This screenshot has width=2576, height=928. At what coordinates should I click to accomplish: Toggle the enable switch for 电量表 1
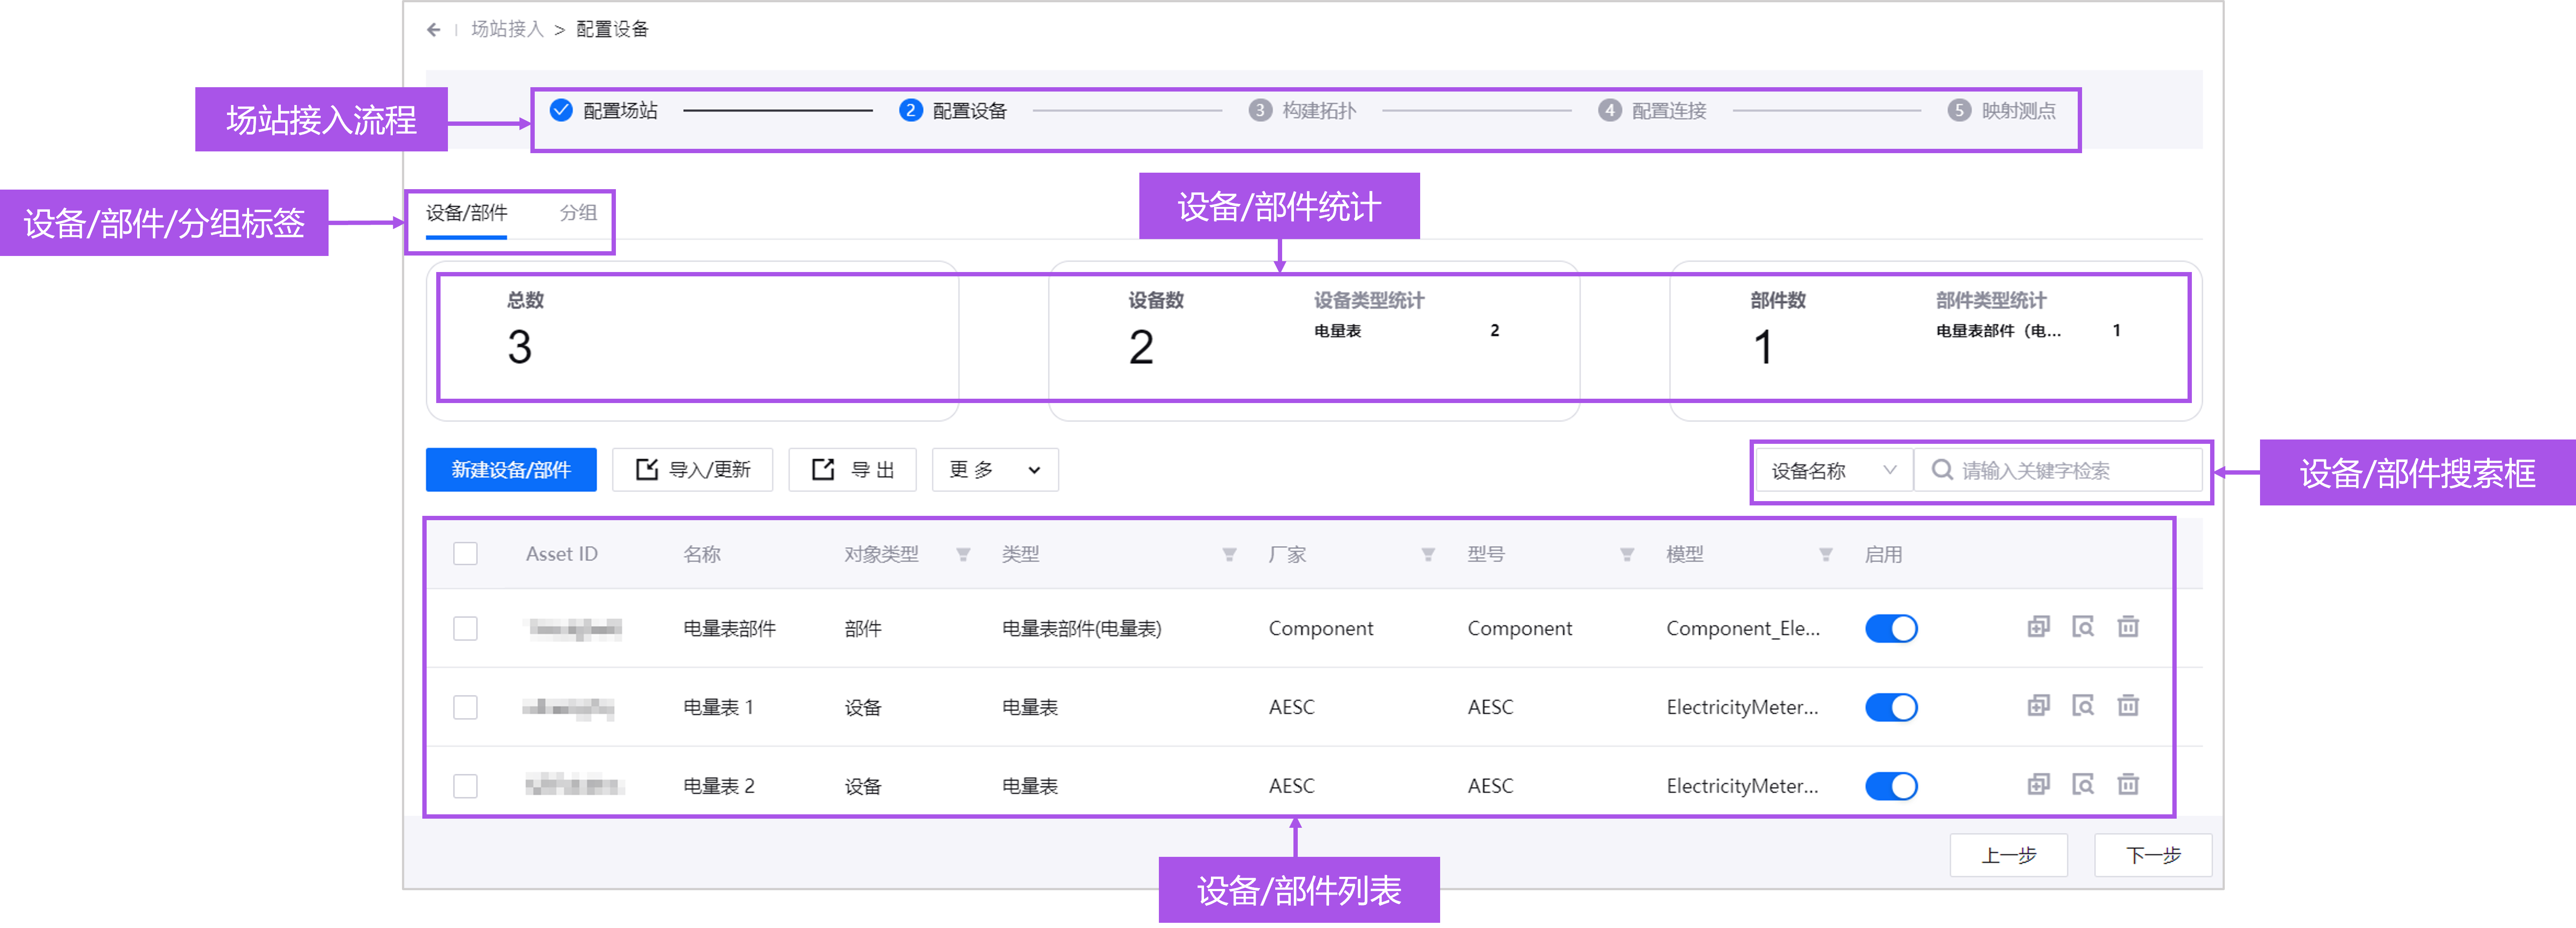(x=1891, y=707)
